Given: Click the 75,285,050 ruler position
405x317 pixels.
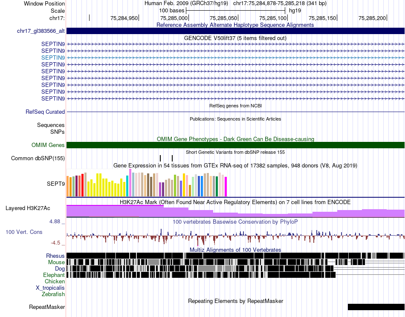Looking at the screenshot, I should 223,18.
